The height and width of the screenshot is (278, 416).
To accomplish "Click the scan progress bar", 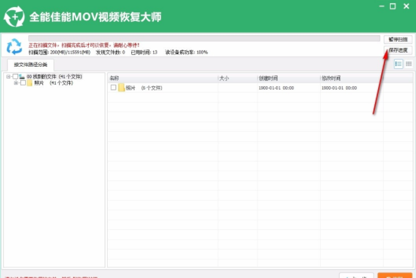I will (x=204, y=38).
